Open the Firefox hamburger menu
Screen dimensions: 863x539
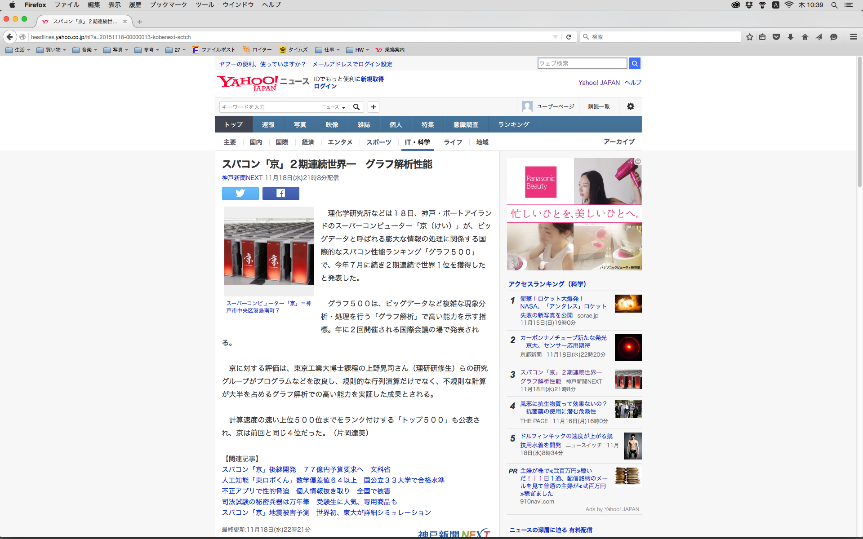click(x=853, y=37)
